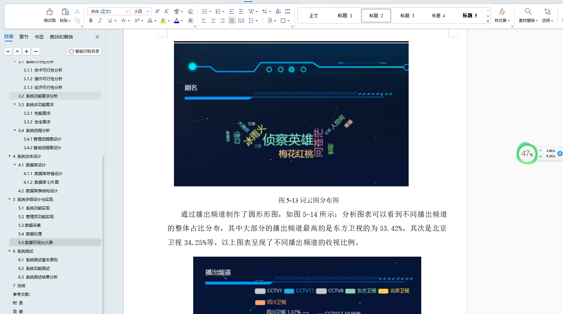Select the 标题 4 style
This screenshot has height=314, width=563.
click(439, 16)
